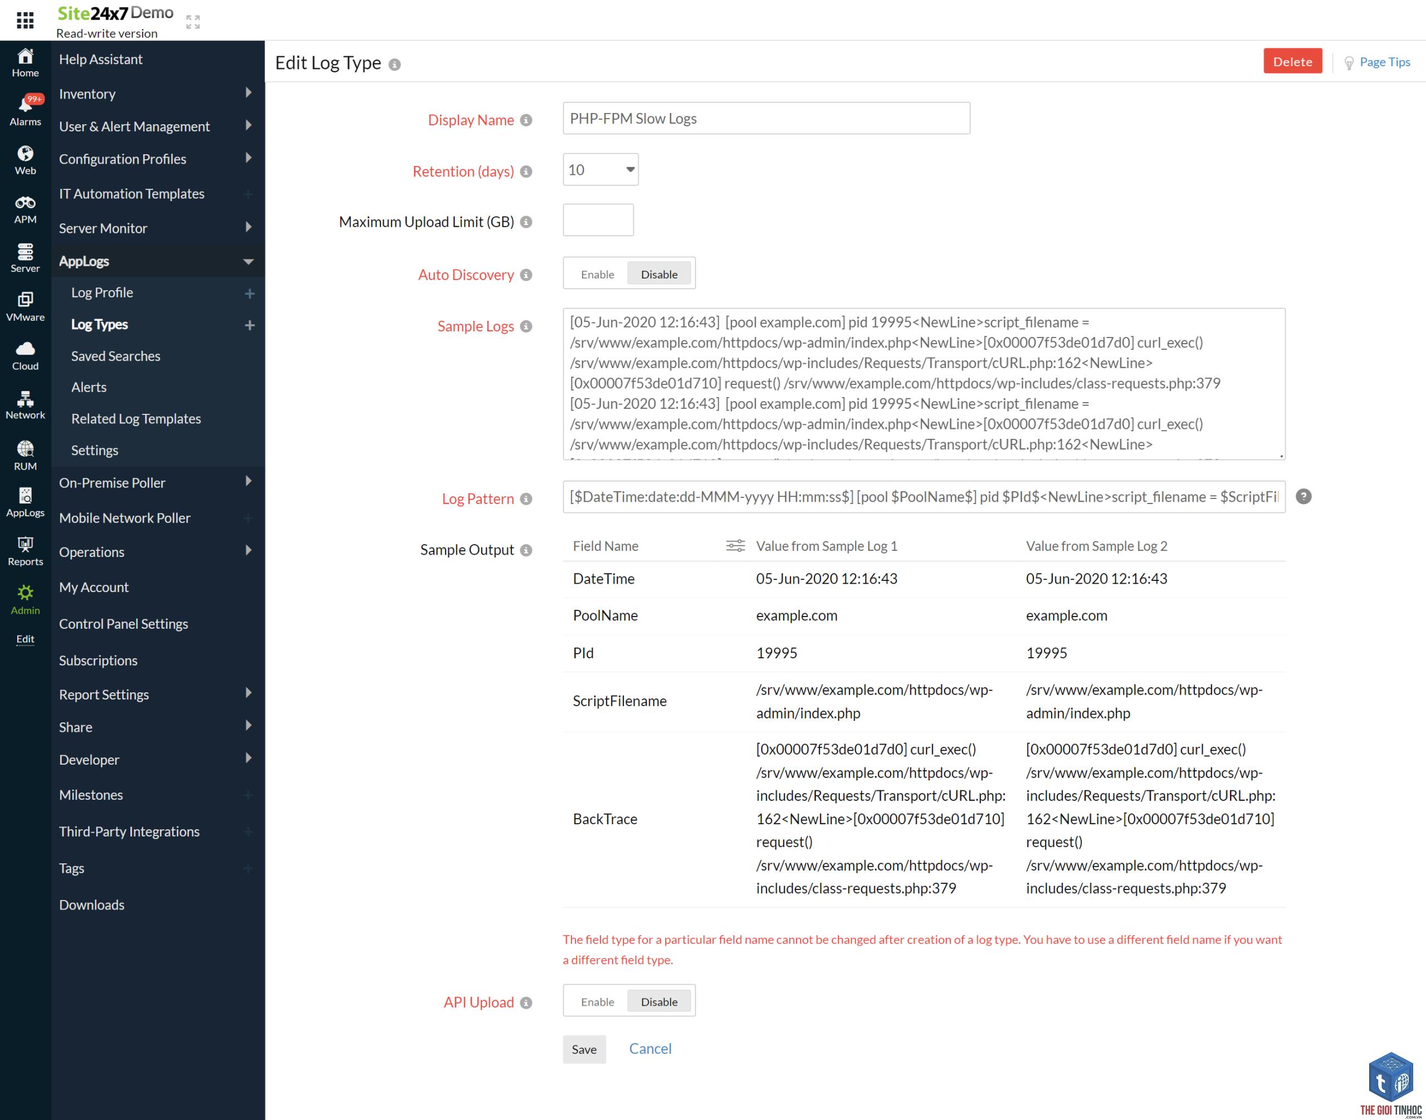Add new Log Profile plus icon
The image size is (1426, 1120).
249,293
